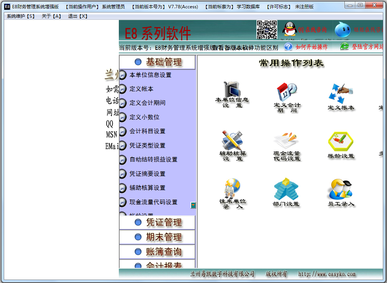Open the 凭证类型设置 sidebar item
The height and width of the screenshot is (283, 387).
[147, 146]
